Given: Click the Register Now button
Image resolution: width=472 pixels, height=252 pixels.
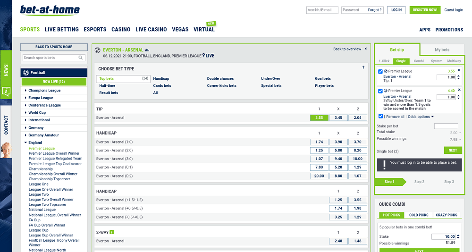Looking at the screenshot, I should [x=425, y=10].
